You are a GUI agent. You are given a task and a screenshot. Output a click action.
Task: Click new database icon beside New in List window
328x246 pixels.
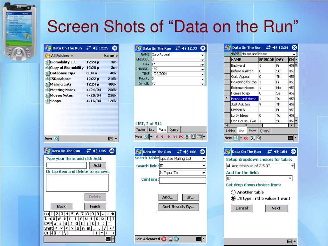[x=236, y=138]
